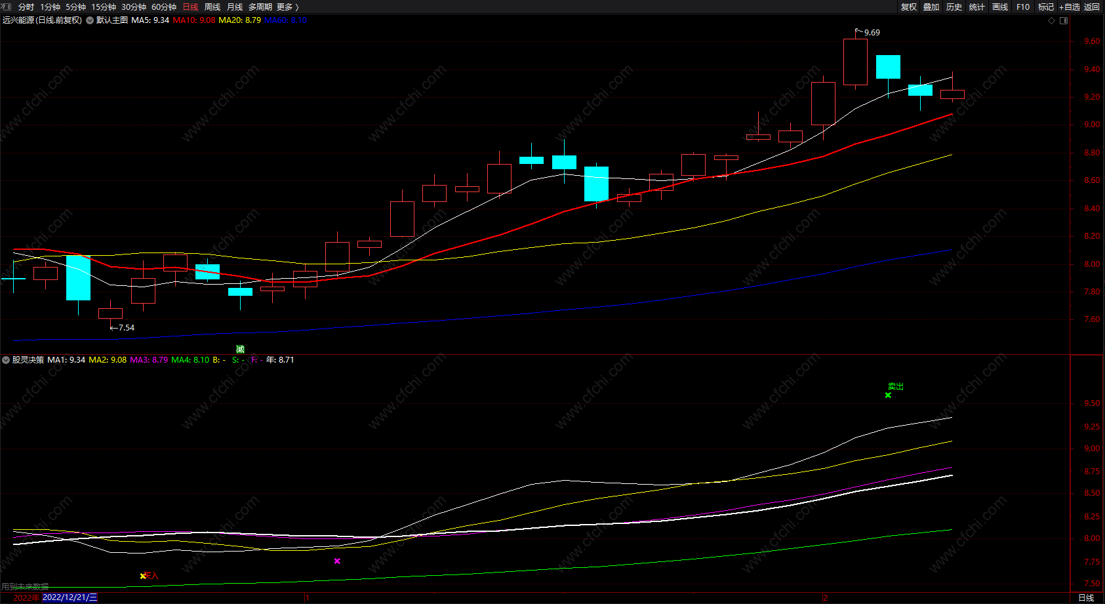Click the MA3: 8.79 sub-chart label

tap(149, 360)
